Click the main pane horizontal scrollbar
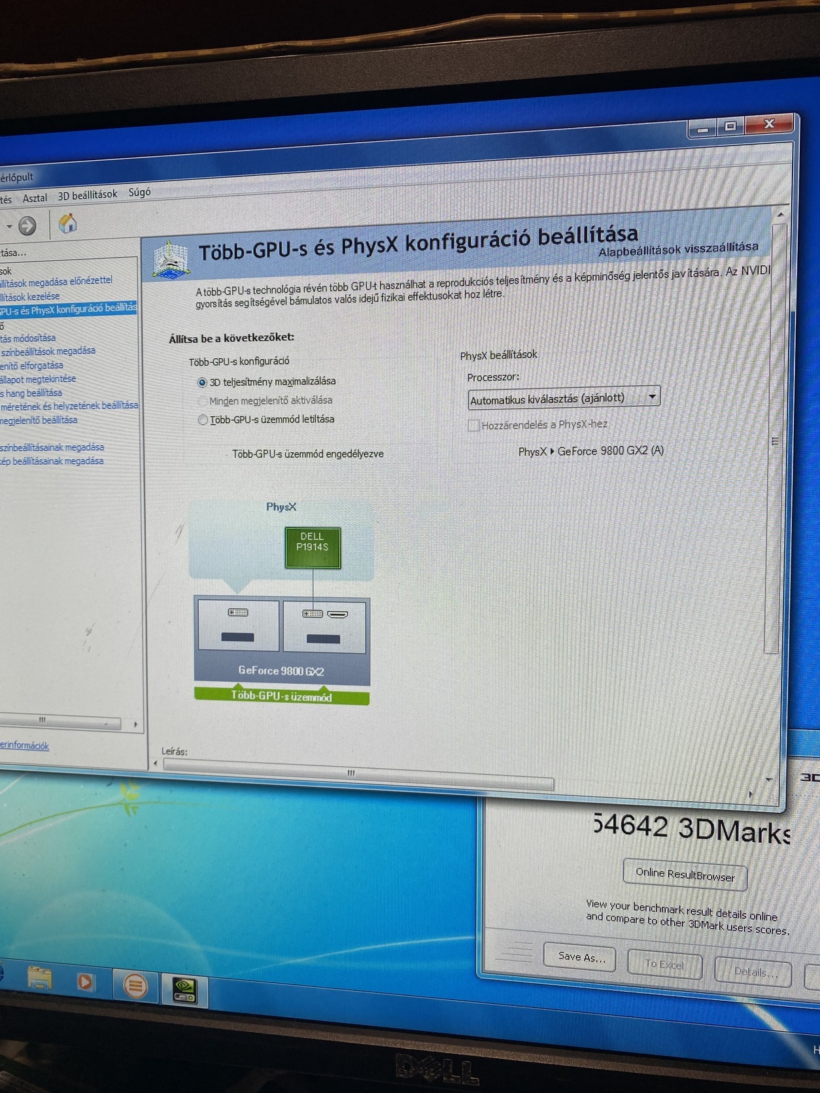 click(x=358, y=773)
